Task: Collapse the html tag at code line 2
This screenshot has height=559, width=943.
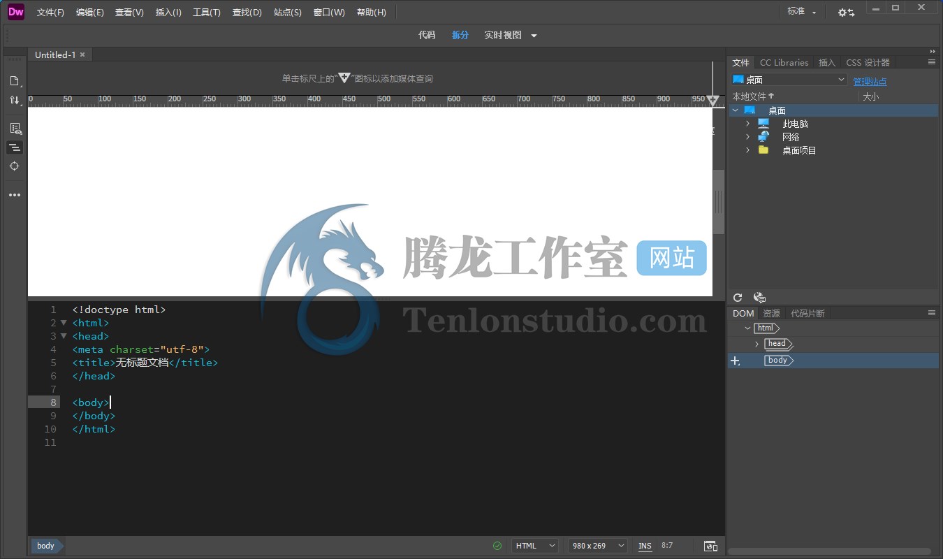Action: point(64,323)
